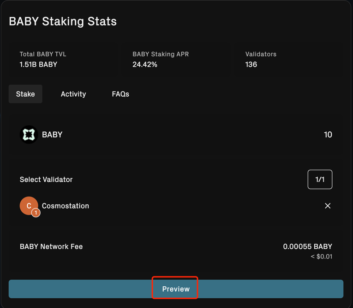Click the BABY Staking APR label
353x308 pixels.
[x=161, y=54]
